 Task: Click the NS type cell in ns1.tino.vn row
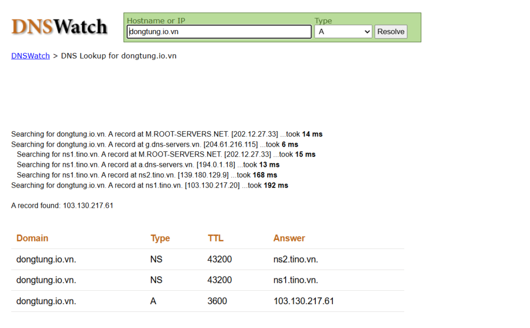click(x=156, y=280)
